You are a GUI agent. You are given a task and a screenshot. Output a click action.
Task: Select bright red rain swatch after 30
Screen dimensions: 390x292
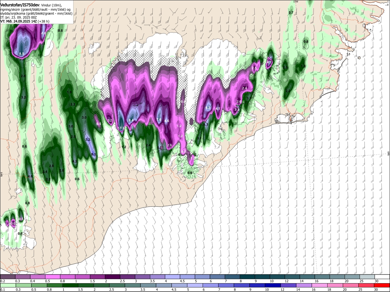[382, 285]
